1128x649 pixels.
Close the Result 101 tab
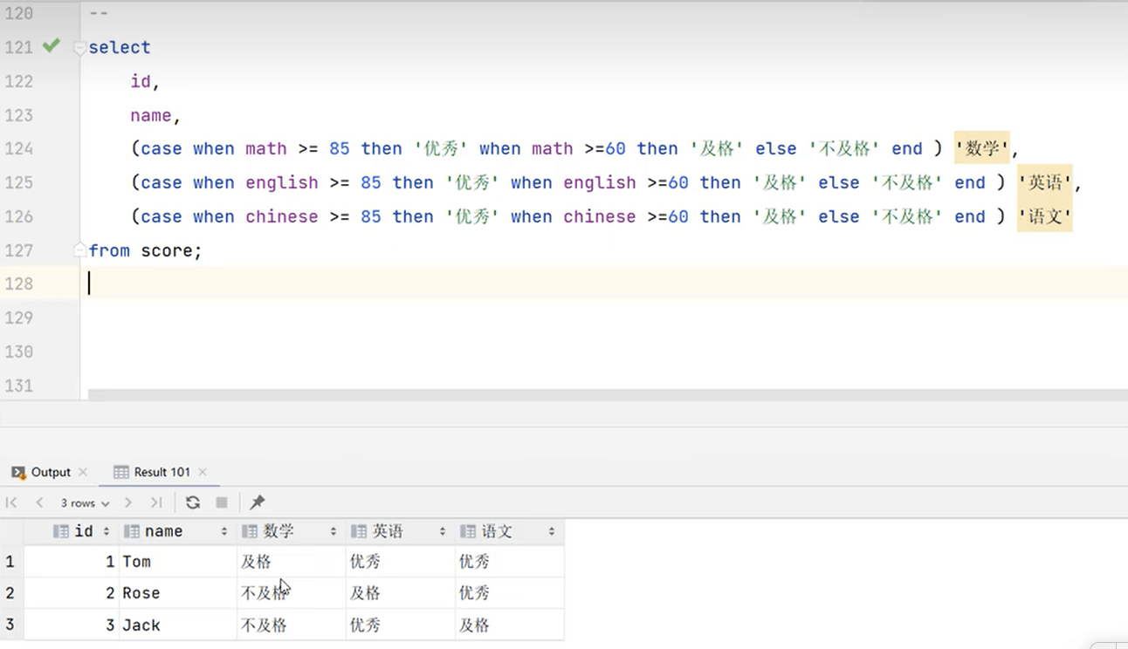coord(203,472)
